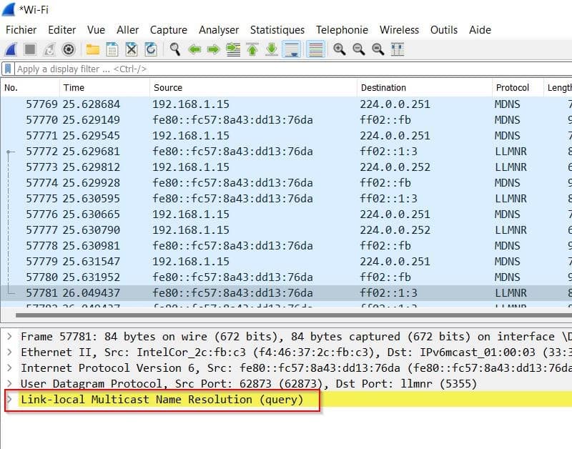This screenshot has width=572, height=449.
Task: Go back to previous packet arrow
Action: click(194, 49)
